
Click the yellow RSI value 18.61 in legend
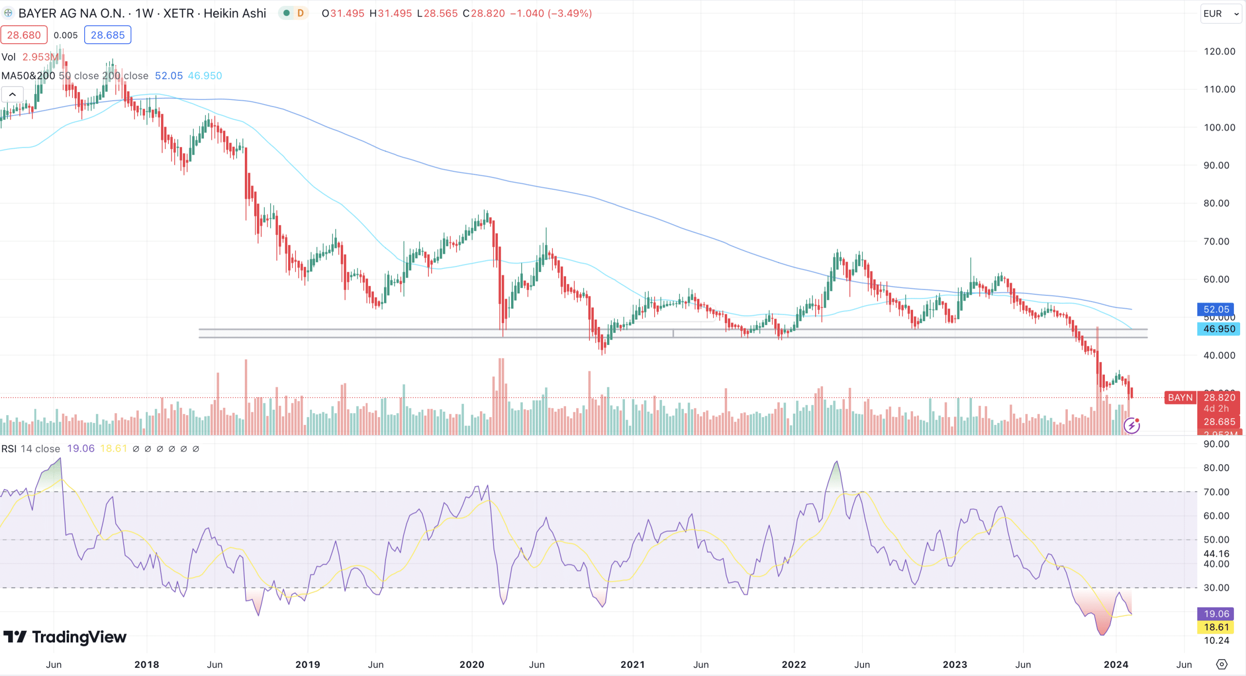pos(113,449)
